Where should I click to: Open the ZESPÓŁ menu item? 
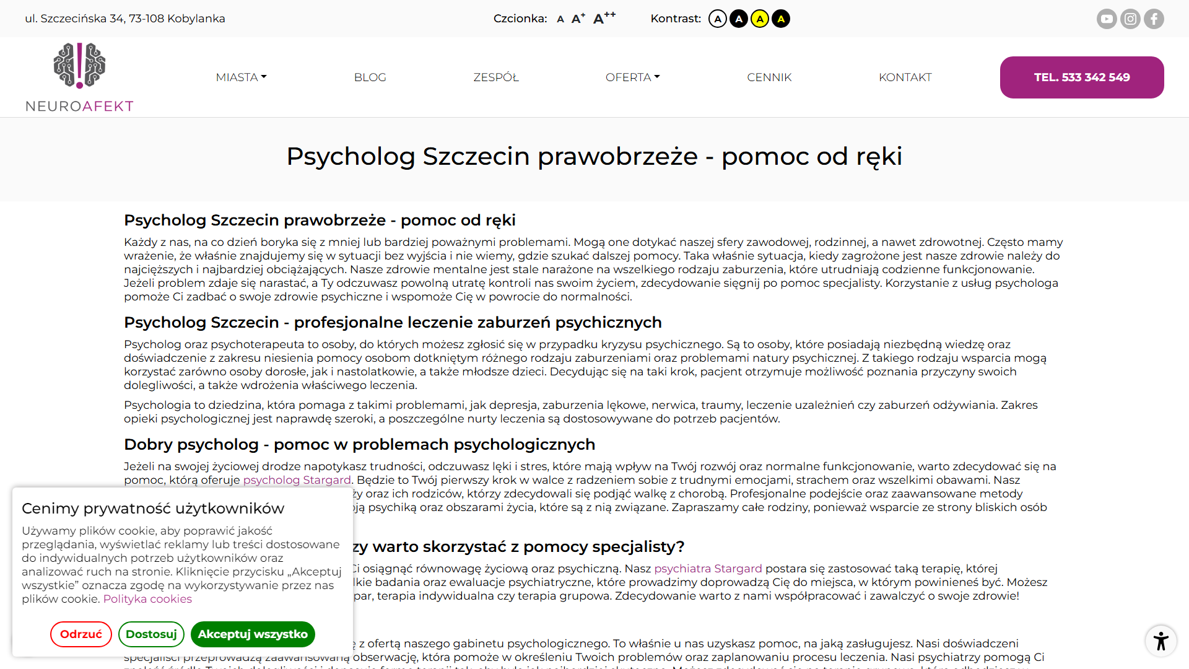point(496,77)
